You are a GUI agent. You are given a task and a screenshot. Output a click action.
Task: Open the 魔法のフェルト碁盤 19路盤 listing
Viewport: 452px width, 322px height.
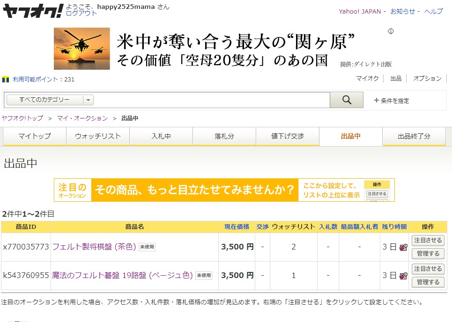click(x=122, y=275)
